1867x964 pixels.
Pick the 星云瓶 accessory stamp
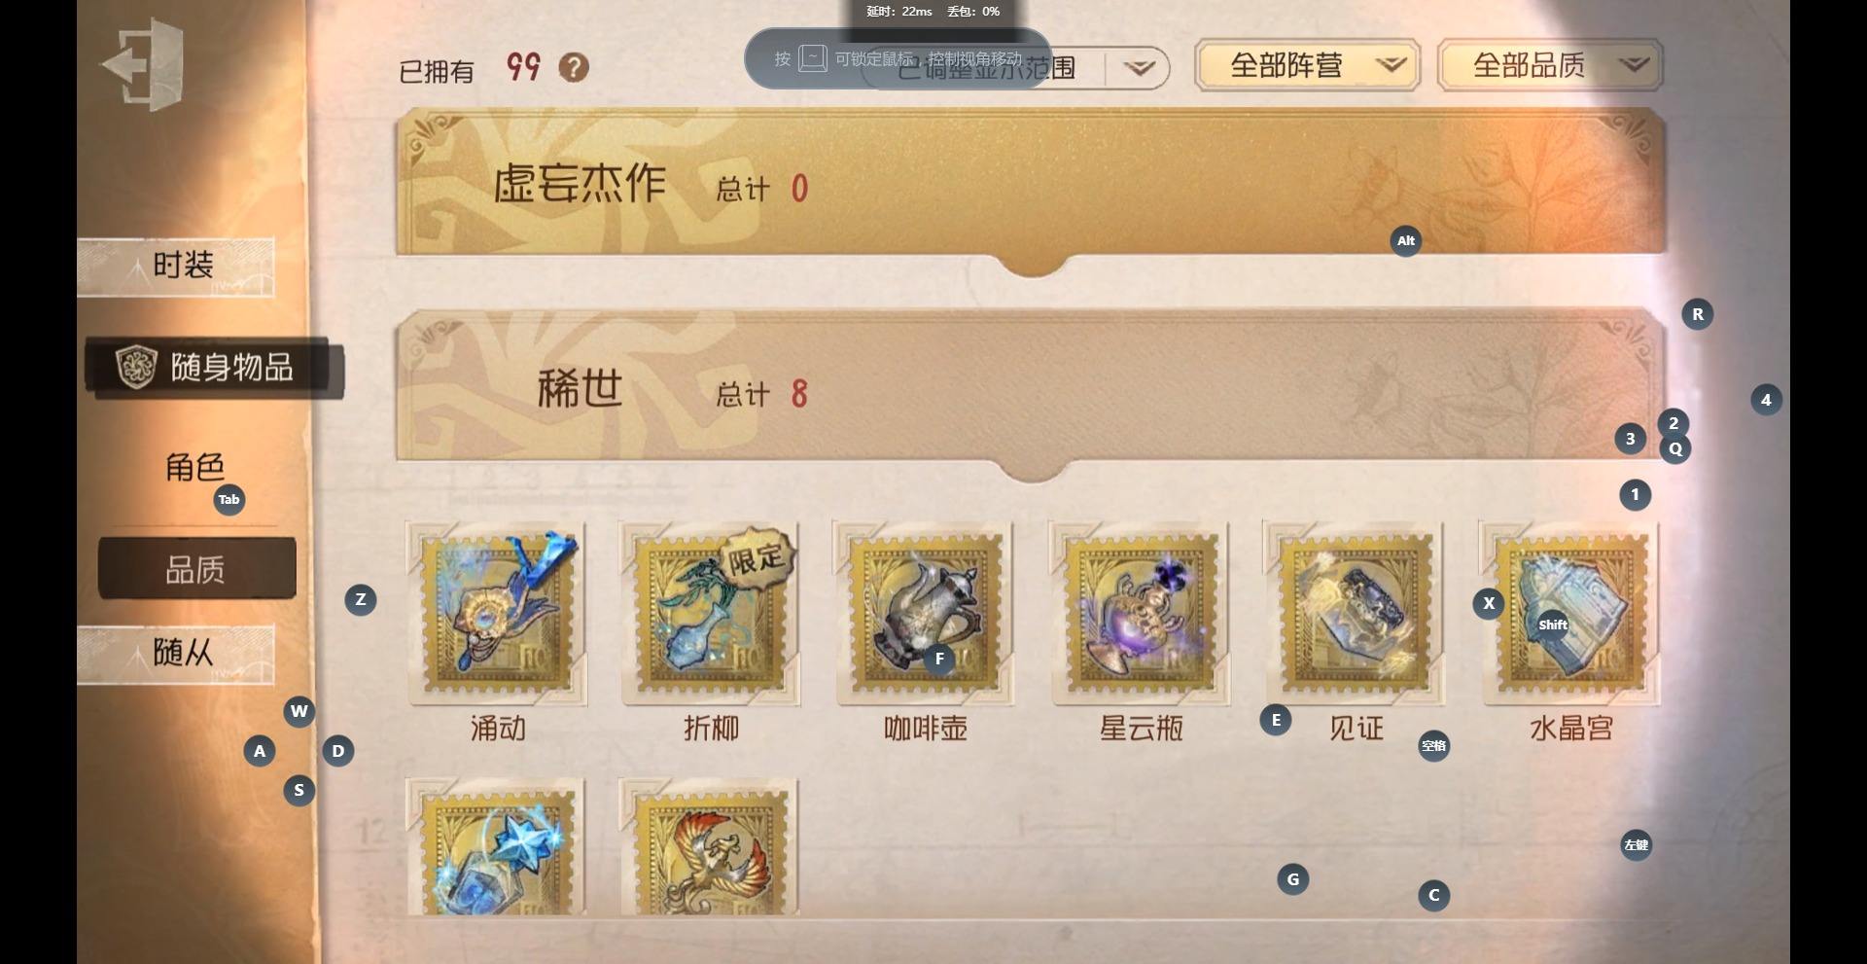coord(1141,614)
